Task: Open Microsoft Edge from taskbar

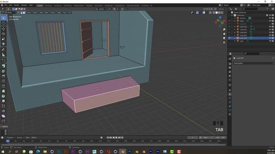Action: coord(38,151)
